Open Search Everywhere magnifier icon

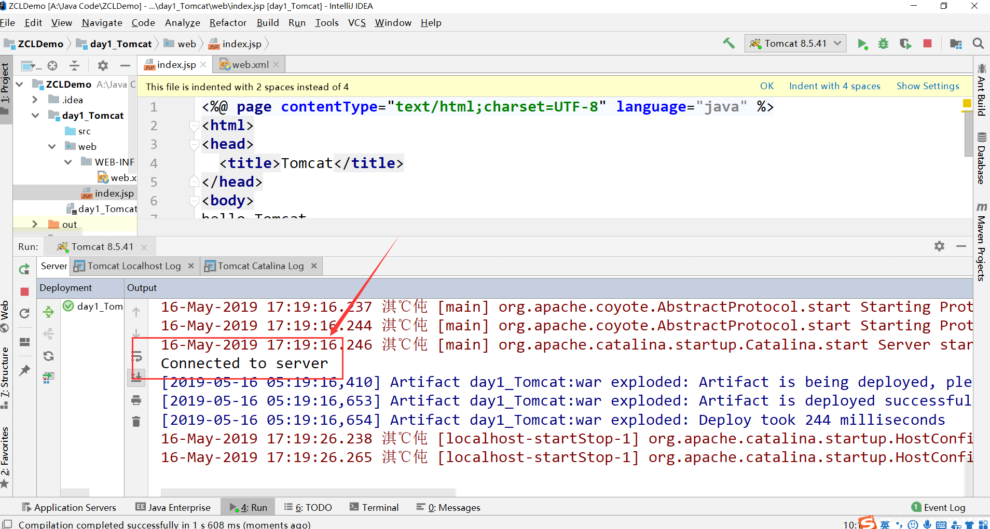tap(978, 44)
